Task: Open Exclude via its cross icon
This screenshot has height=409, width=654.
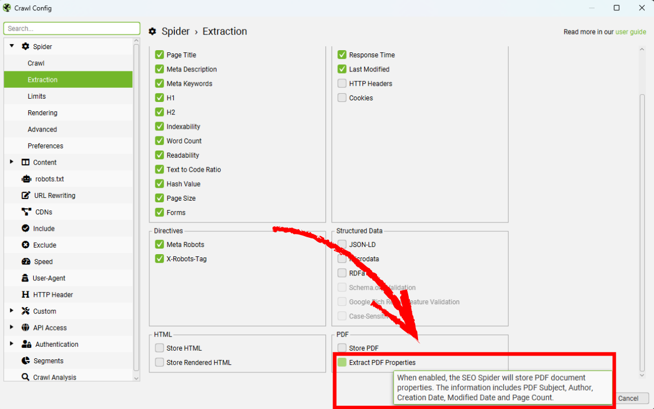Action: [x=26, y=245]
